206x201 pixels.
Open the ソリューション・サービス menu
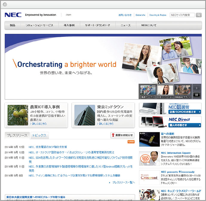39,25
